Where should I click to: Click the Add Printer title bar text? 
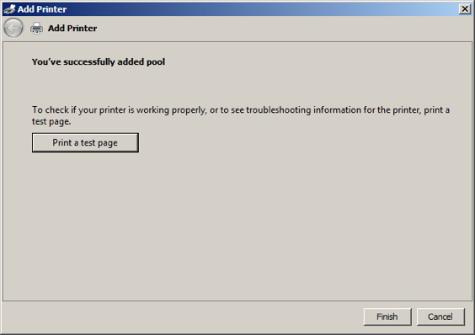[42, 9]
